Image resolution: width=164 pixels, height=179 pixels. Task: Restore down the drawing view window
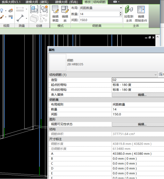click(x=150, y=37)
